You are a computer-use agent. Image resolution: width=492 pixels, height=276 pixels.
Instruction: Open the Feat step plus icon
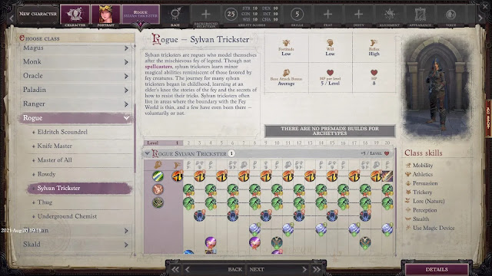point(327,14)
